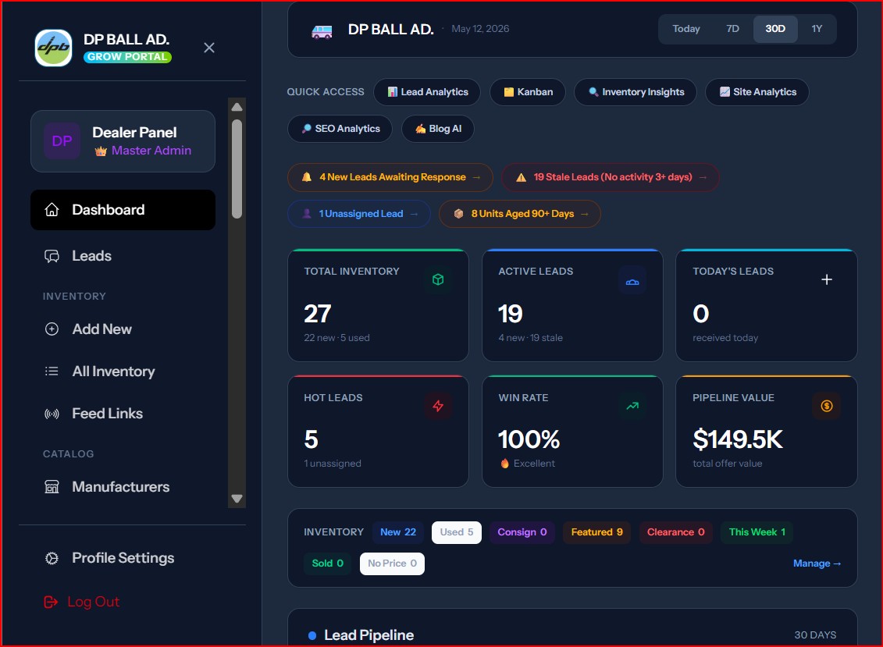Open Add New inventory menu item
This screenshot has width=883, height=647.
[x=123, y=329]
